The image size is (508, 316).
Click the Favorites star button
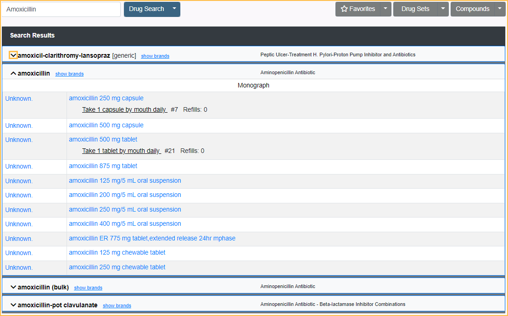[x=357, y=9]
